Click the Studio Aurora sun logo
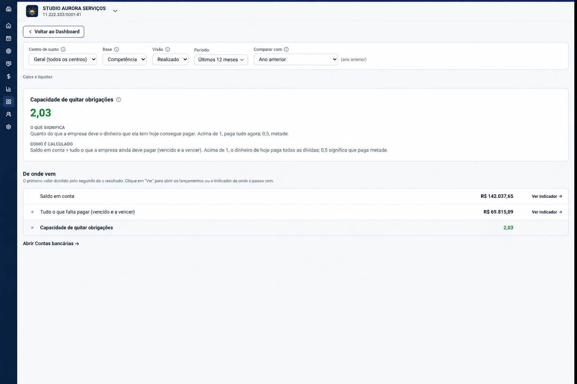The height and width of the screenshot is (384, 577). 32,11
